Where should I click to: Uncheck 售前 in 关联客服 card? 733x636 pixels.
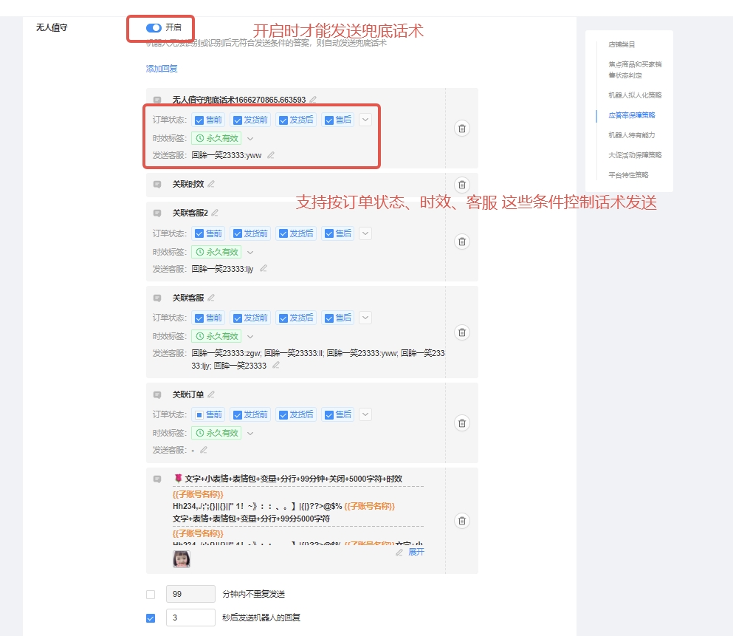199,318
